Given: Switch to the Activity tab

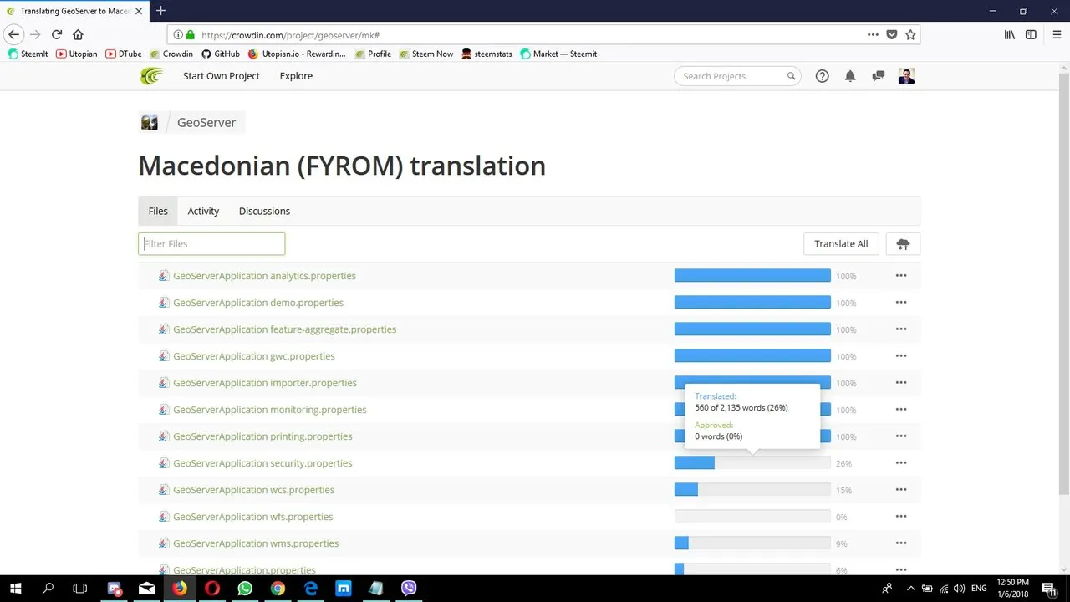Looking at the screenshot, I should pos(203,212).
